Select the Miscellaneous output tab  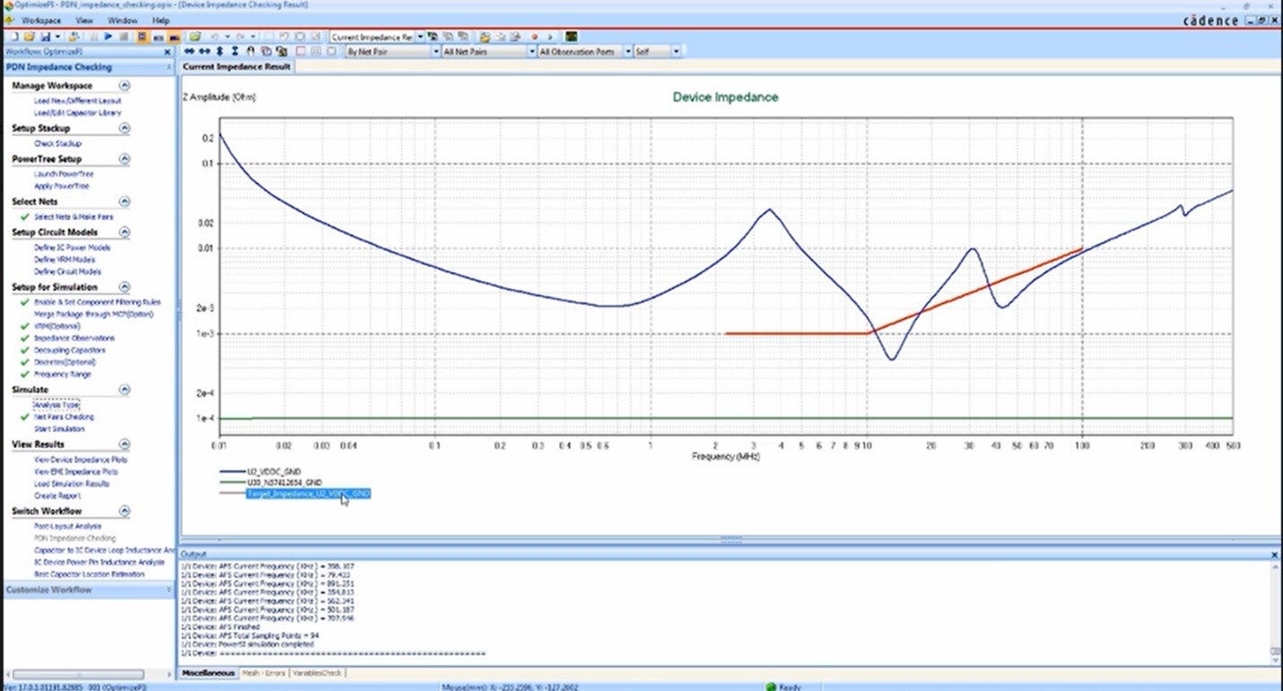207,672
